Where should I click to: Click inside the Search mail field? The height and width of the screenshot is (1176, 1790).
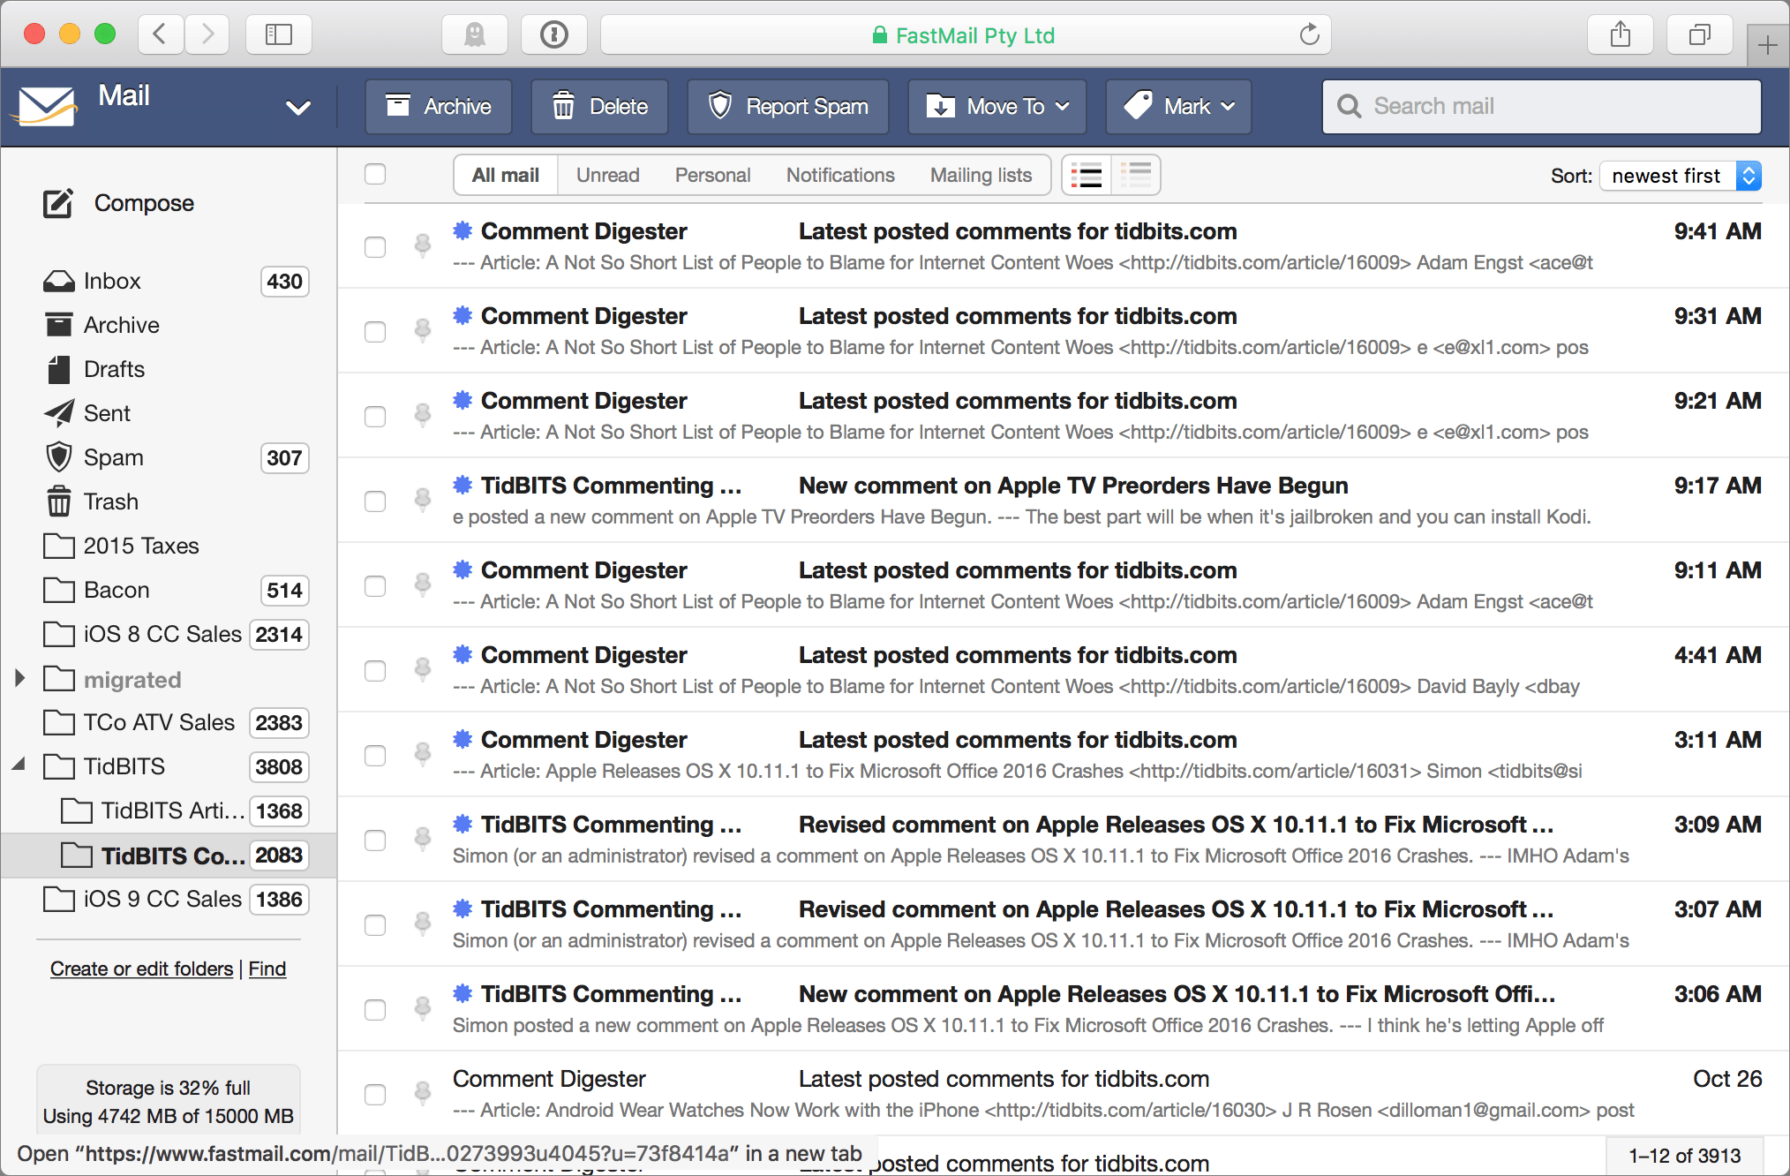tap(1541, 106)
